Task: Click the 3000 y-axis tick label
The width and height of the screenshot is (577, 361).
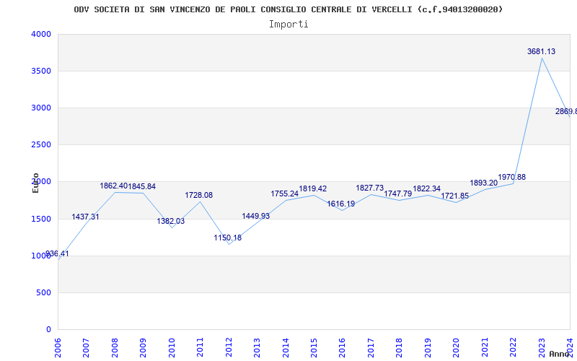Action: tap(41, 108)
